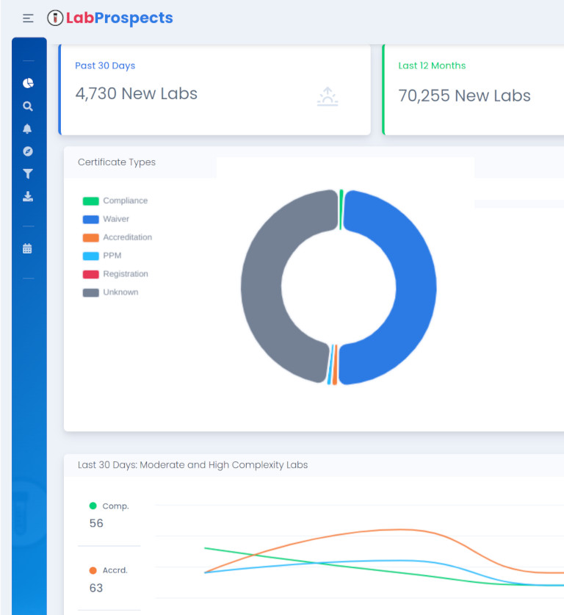Image resolution: width=564 pixels, height=615 pixels.
Task: Click the blue Waiver donut segment
Action: [415, 287]
